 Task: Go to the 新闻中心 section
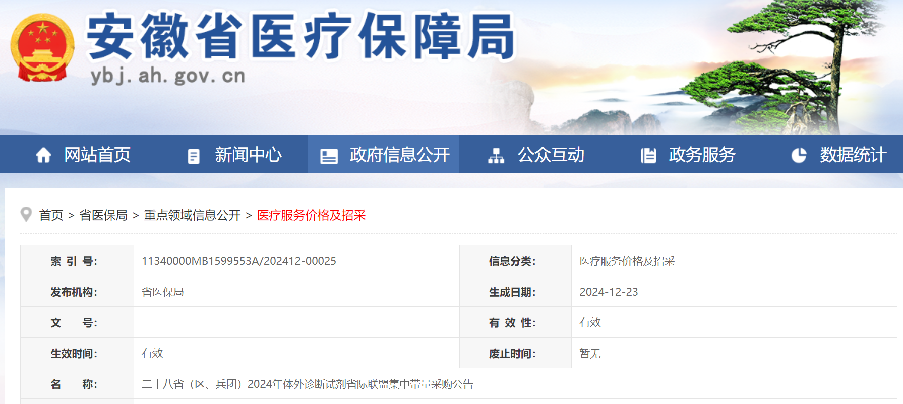click(248, 155)
